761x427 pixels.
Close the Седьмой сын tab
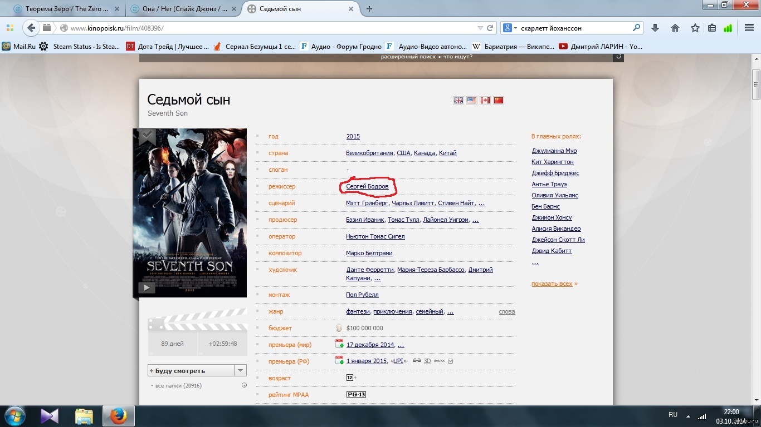(x=351, y=9)
